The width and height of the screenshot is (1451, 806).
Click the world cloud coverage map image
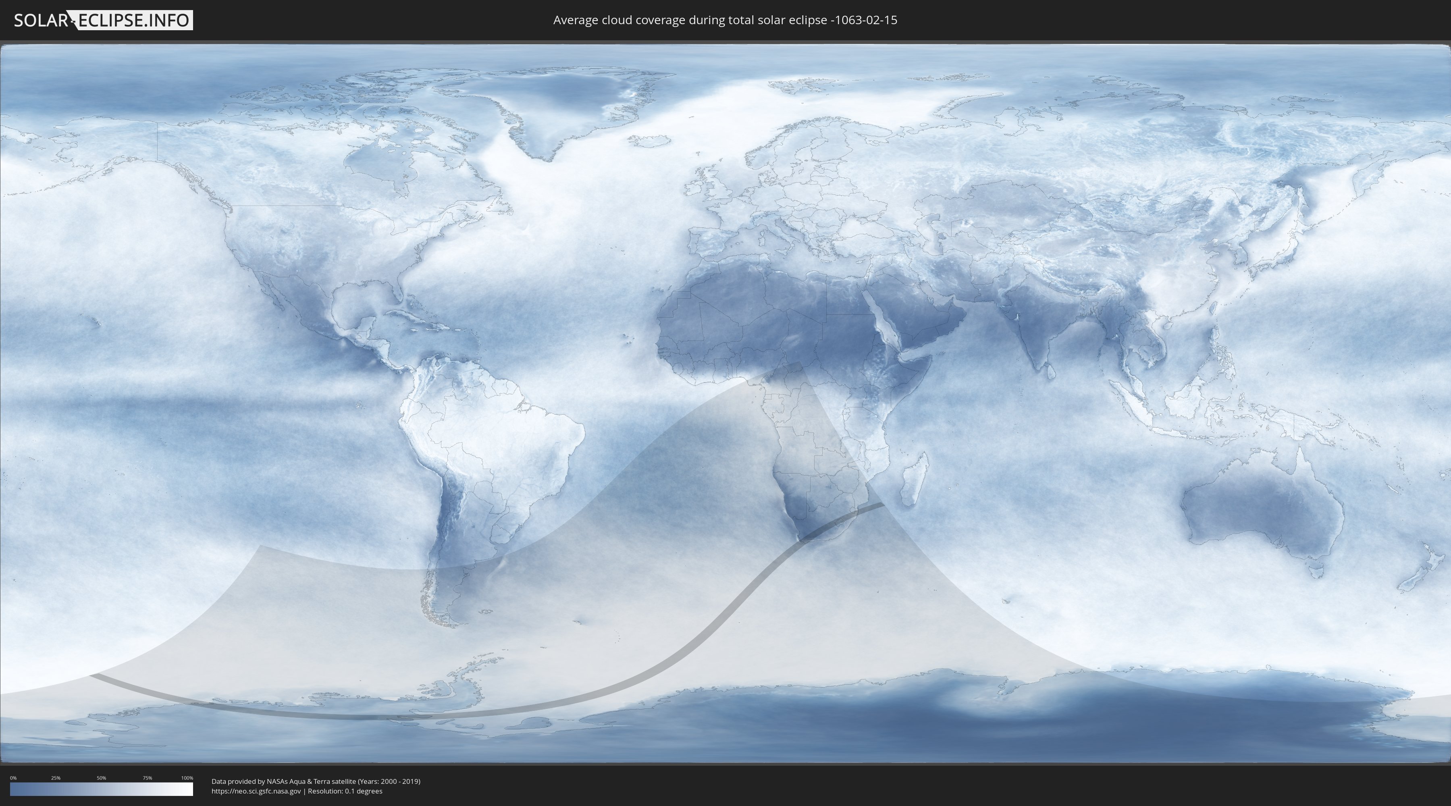(725, 404)
